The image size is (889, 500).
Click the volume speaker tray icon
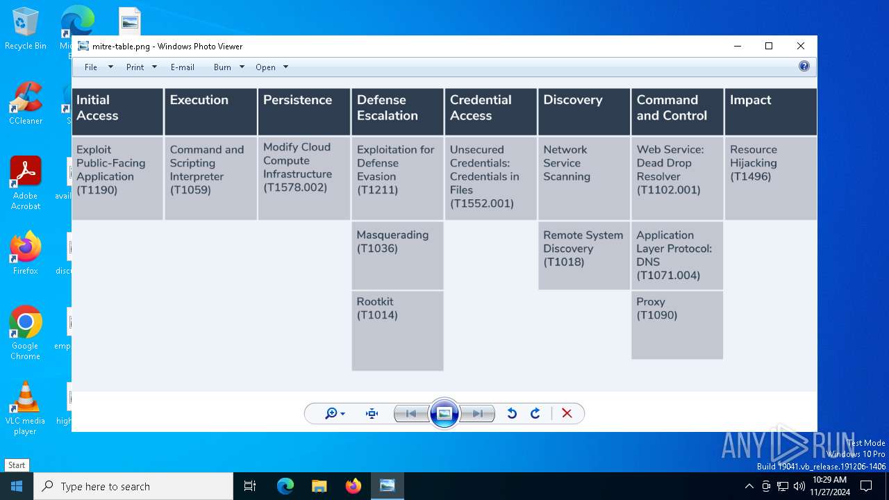point(799,486)
